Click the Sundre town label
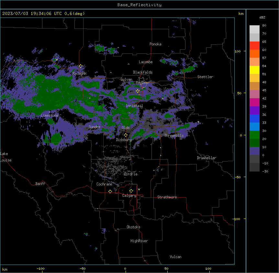Viewport: 279px width, 273px height. pyautogui.click(x=95, y=127)
